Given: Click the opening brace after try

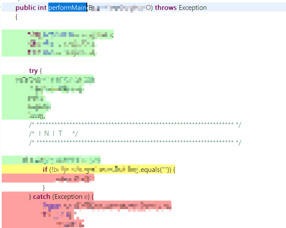Looking at the screenshot, I should point(41,71).
